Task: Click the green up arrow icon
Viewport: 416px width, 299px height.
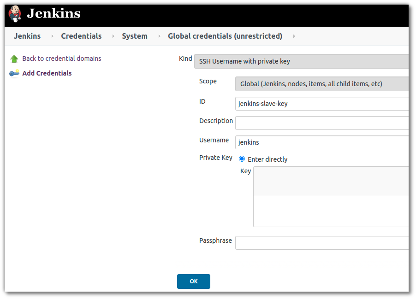Action: click(14, 59)
